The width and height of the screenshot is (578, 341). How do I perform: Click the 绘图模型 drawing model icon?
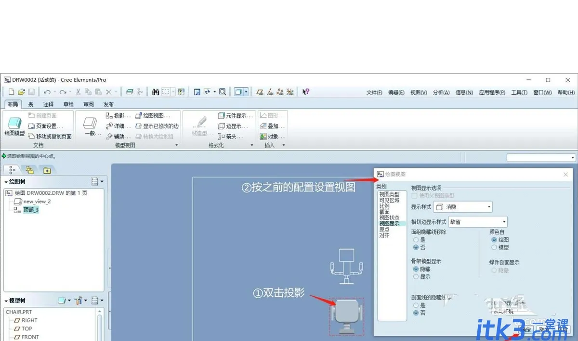(14, 126)
